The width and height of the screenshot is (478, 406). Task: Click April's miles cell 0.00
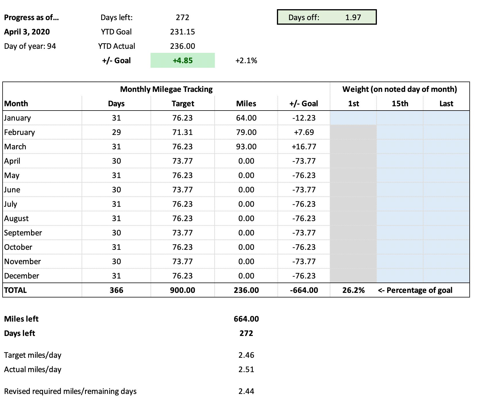246,161
